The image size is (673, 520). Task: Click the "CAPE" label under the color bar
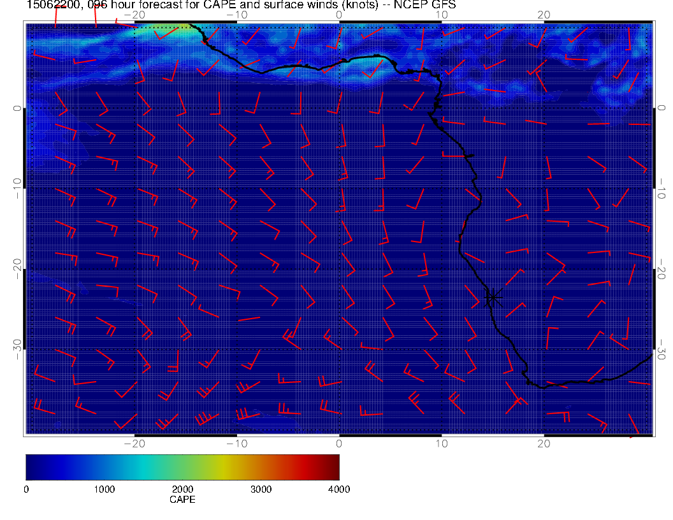point(182,500)
